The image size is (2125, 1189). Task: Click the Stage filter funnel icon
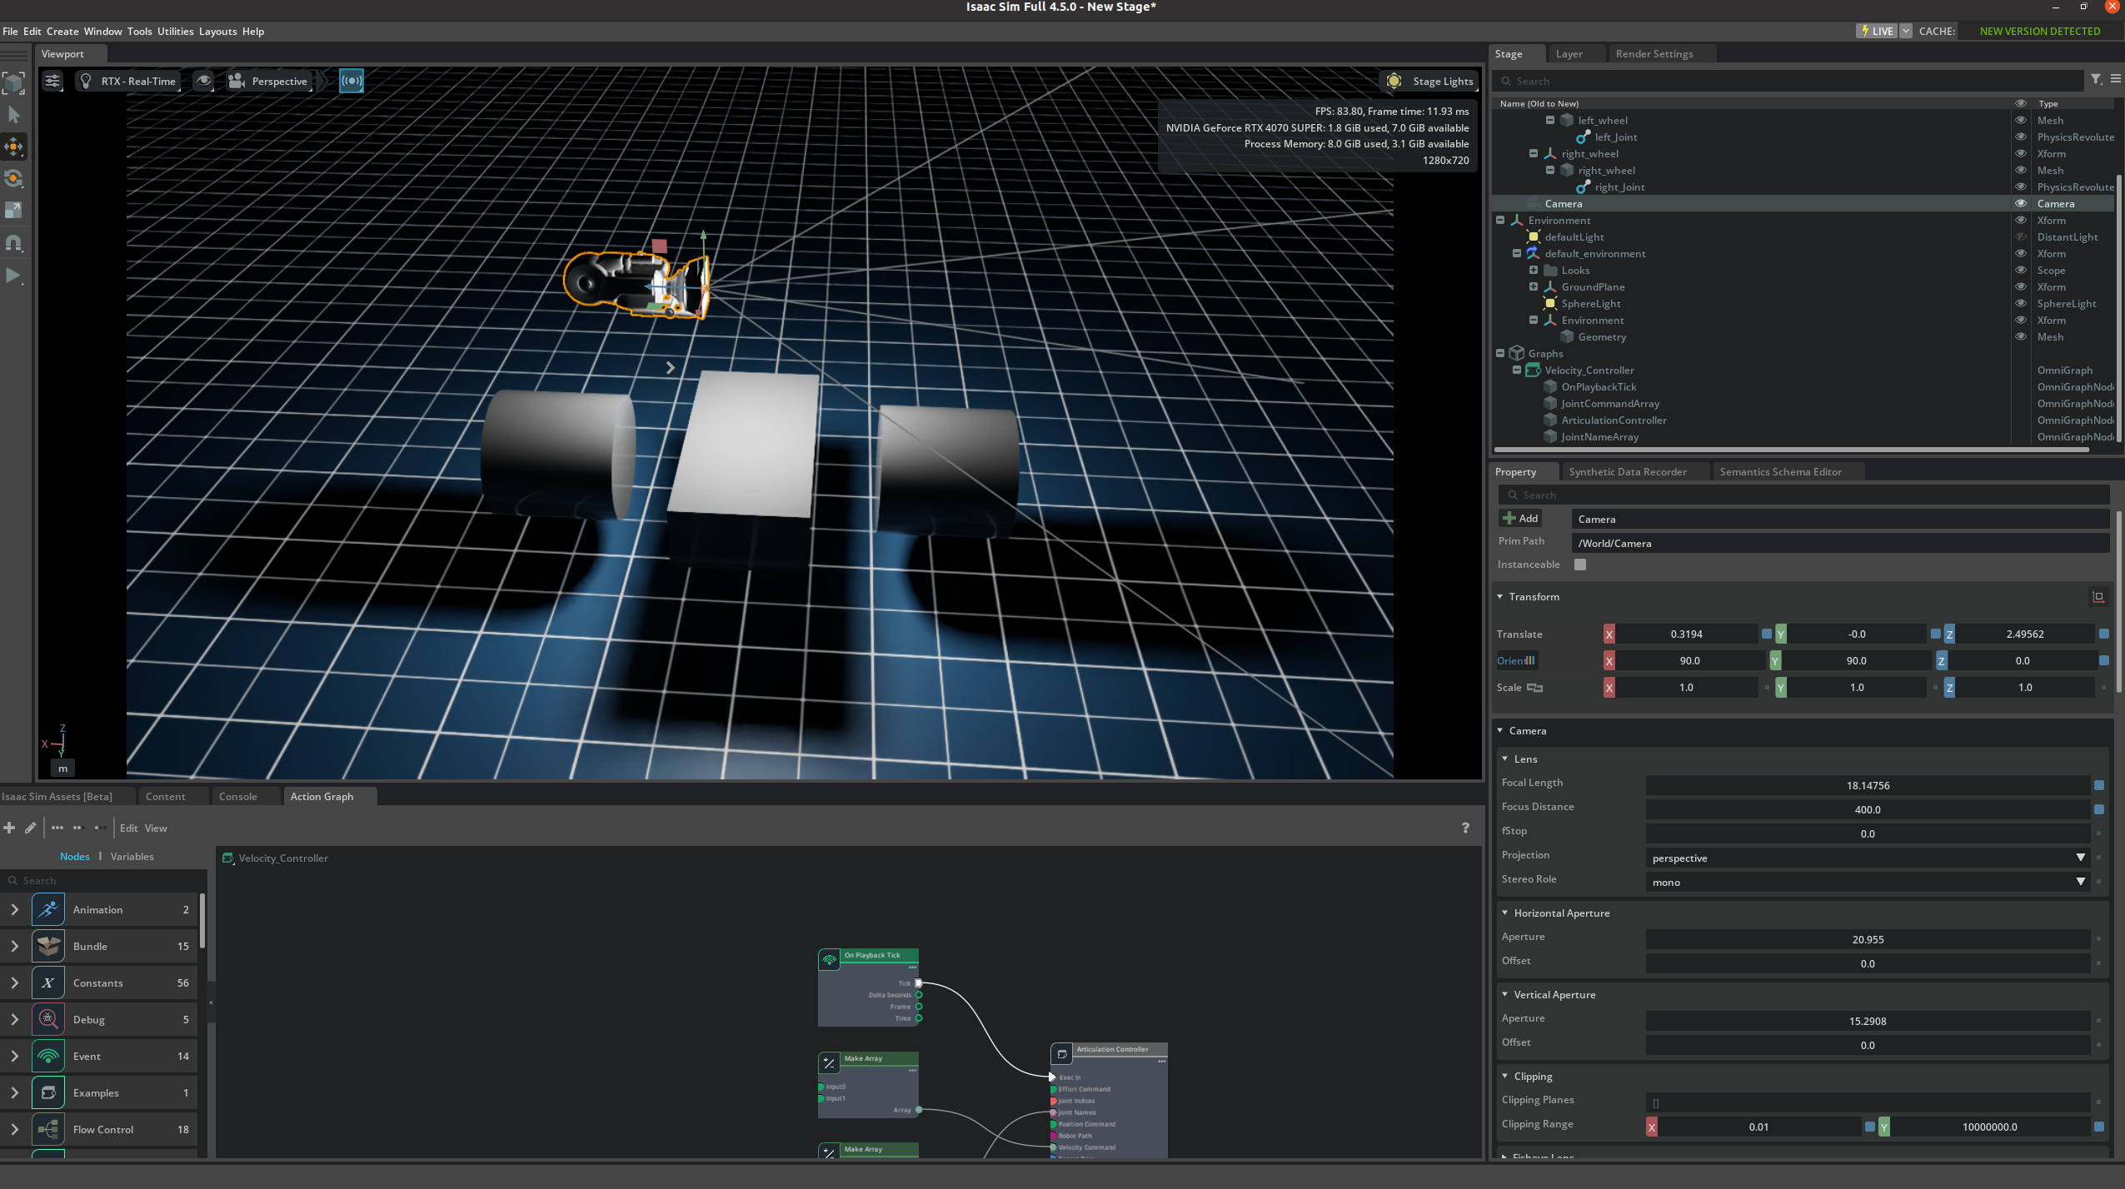pyautogui.click(x=2096, y=80)
